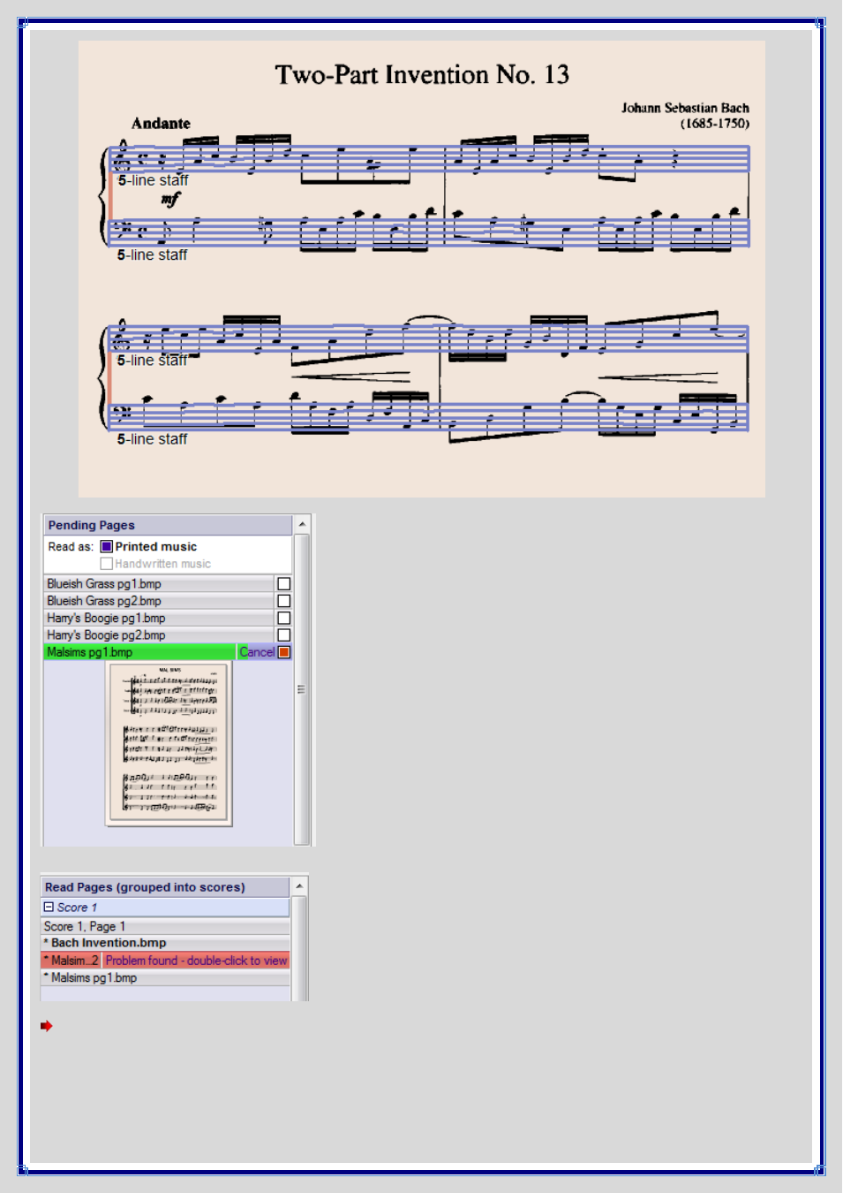
Task: Click the second system's bass 5-line staff
Action: [428, 416]
